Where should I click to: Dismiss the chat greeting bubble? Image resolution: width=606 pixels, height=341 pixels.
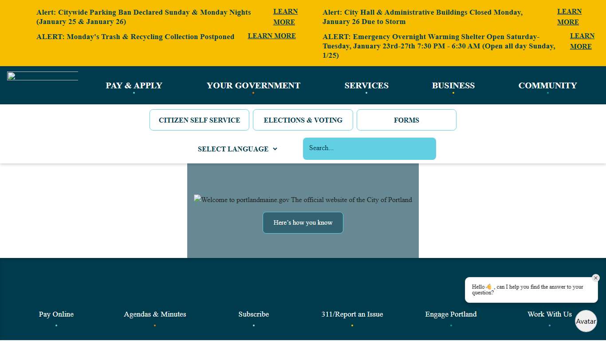[x=595, y=278]
